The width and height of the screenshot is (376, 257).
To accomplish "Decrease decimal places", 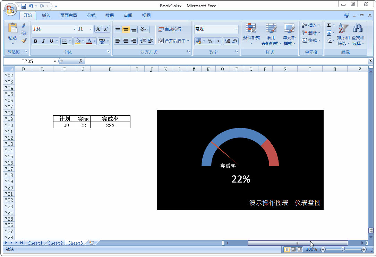I will pyautogui.click(x=235, y=41).
